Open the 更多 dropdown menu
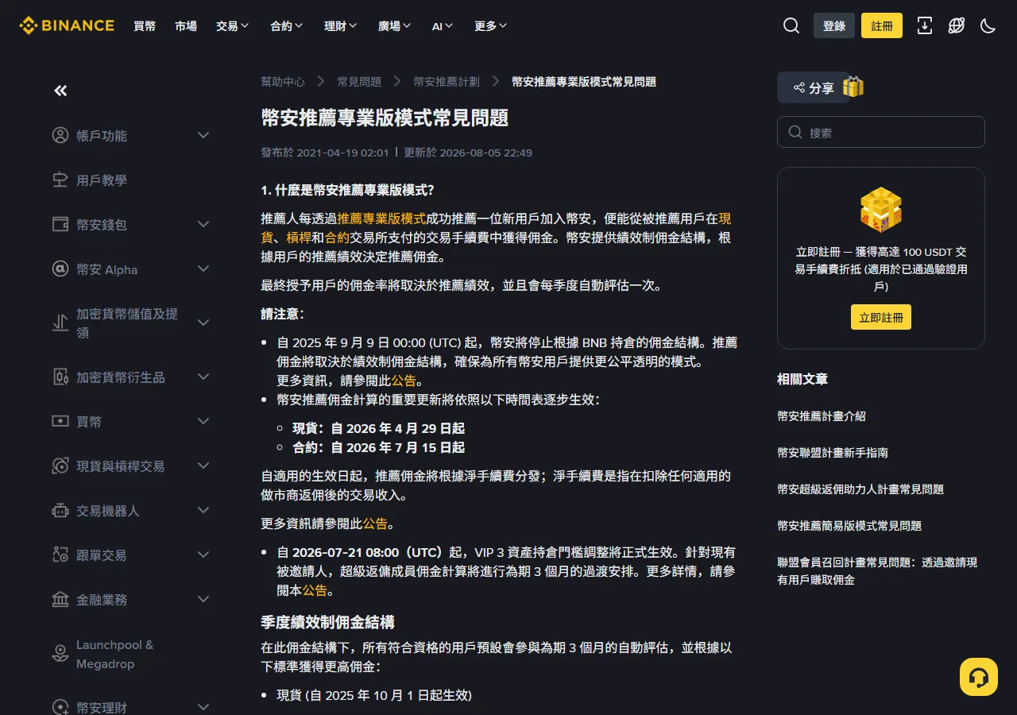Image resolution: width=1017 pixels, height=715 pixels. pyautogui.click(x=491, y=25)
